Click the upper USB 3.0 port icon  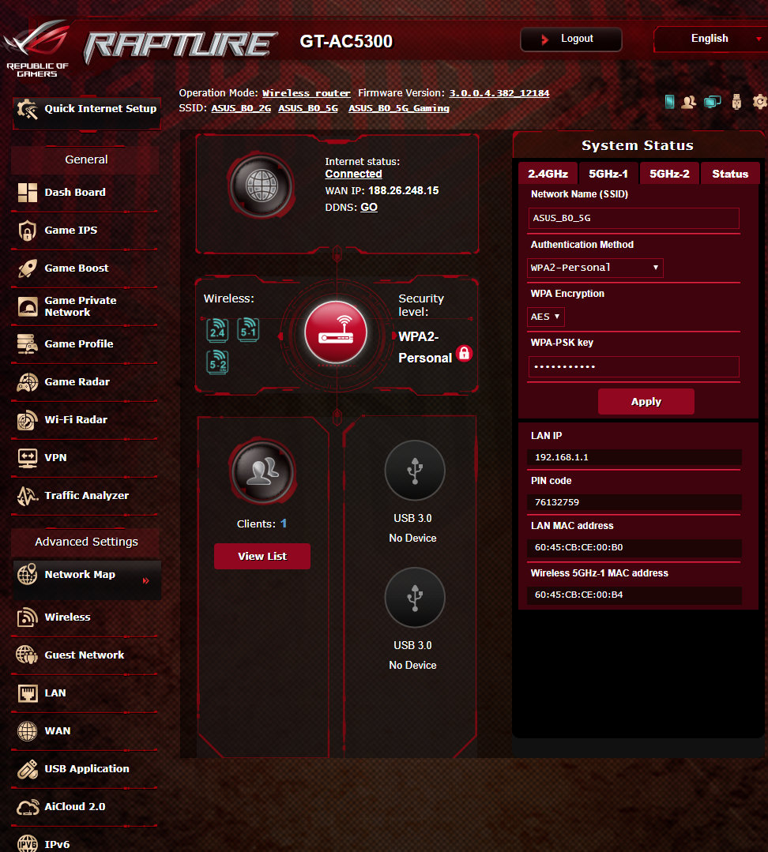point(415,470)
